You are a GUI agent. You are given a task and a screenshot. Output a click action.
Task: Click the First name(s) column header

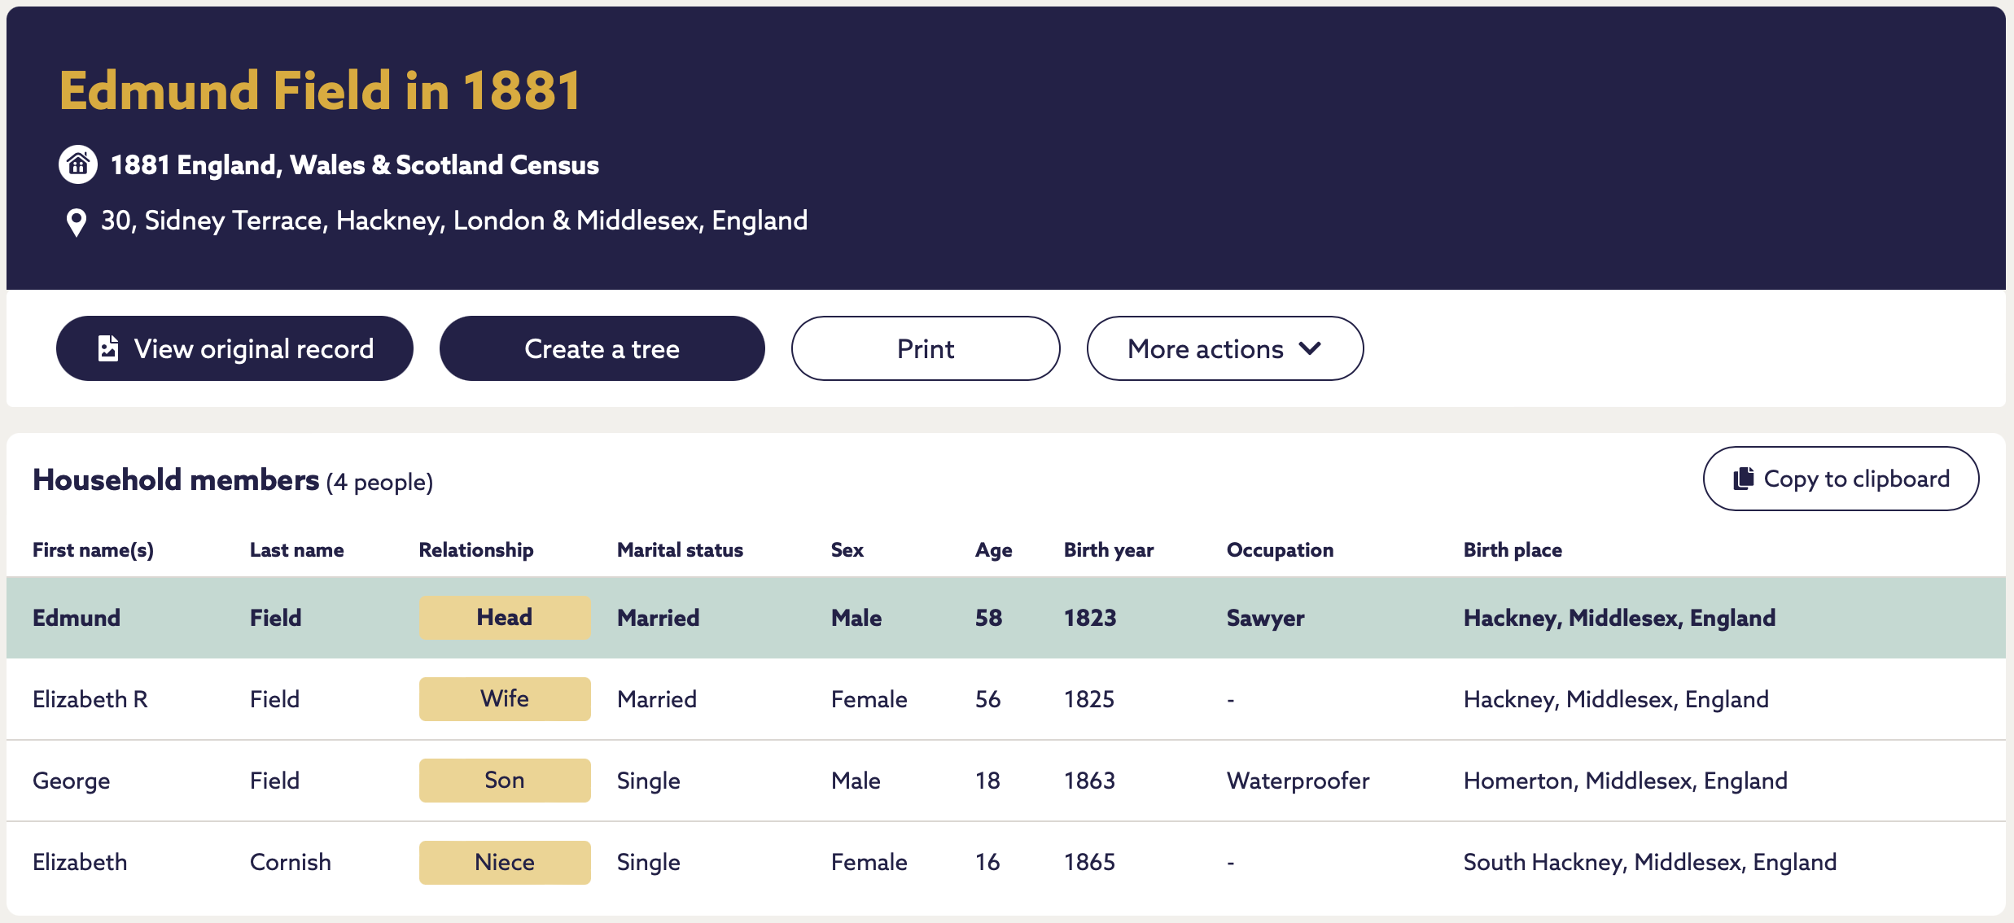93,550
